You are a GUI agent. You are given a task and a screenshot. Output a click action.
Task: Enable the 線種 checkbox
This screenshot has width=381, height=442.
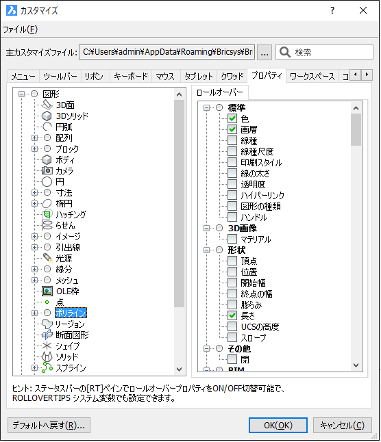[232, 140]
